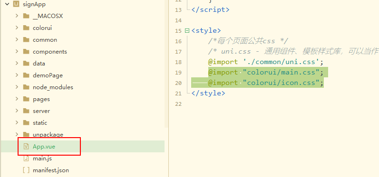Click the "colorui/icon.css" import string

(281, 83)
